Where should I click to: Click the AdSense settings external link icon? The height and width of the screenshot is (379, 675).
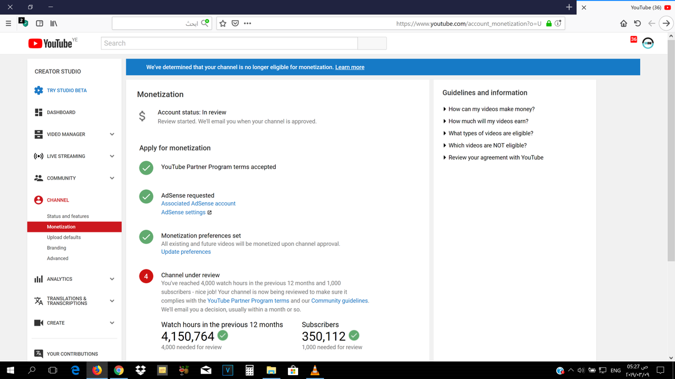pos(210,213)
